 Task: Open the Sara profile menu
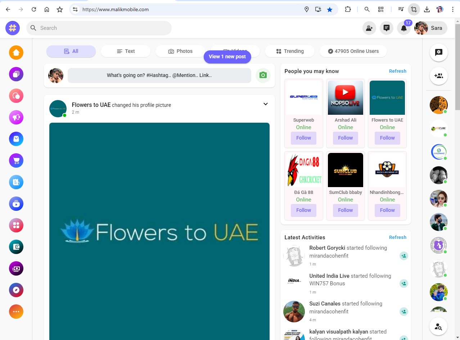pyautogui.click(x=431, y=28)
